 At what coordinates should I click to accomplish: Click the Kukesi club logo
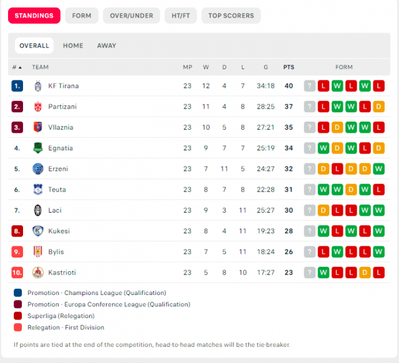tap(38, 231)
